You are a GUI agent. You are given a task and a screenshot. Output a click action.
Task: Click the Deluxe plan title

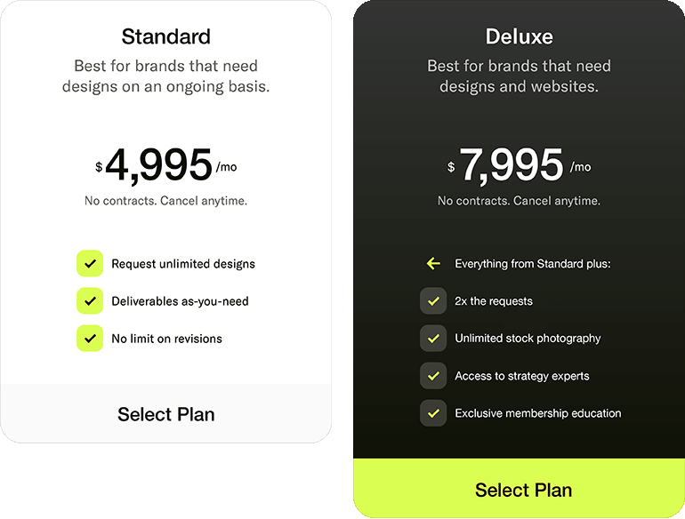(x=519, y=36)
